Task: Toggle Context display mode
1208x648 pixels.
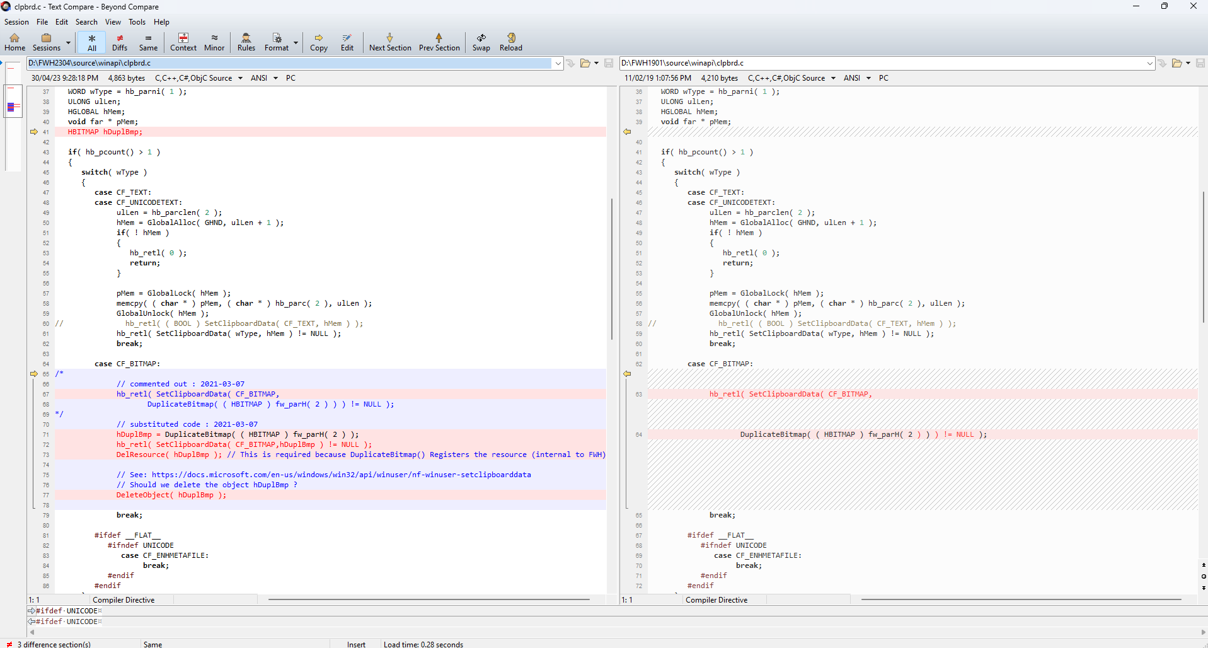Action: click(x=183, y=42)
